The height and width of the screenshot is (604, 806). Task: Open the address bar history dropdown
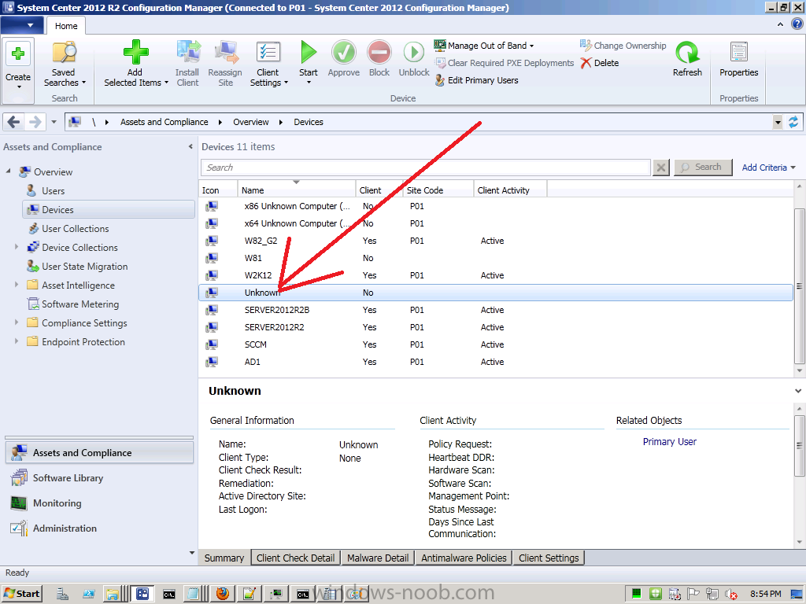pyautogui.click(x=778, y=122)
